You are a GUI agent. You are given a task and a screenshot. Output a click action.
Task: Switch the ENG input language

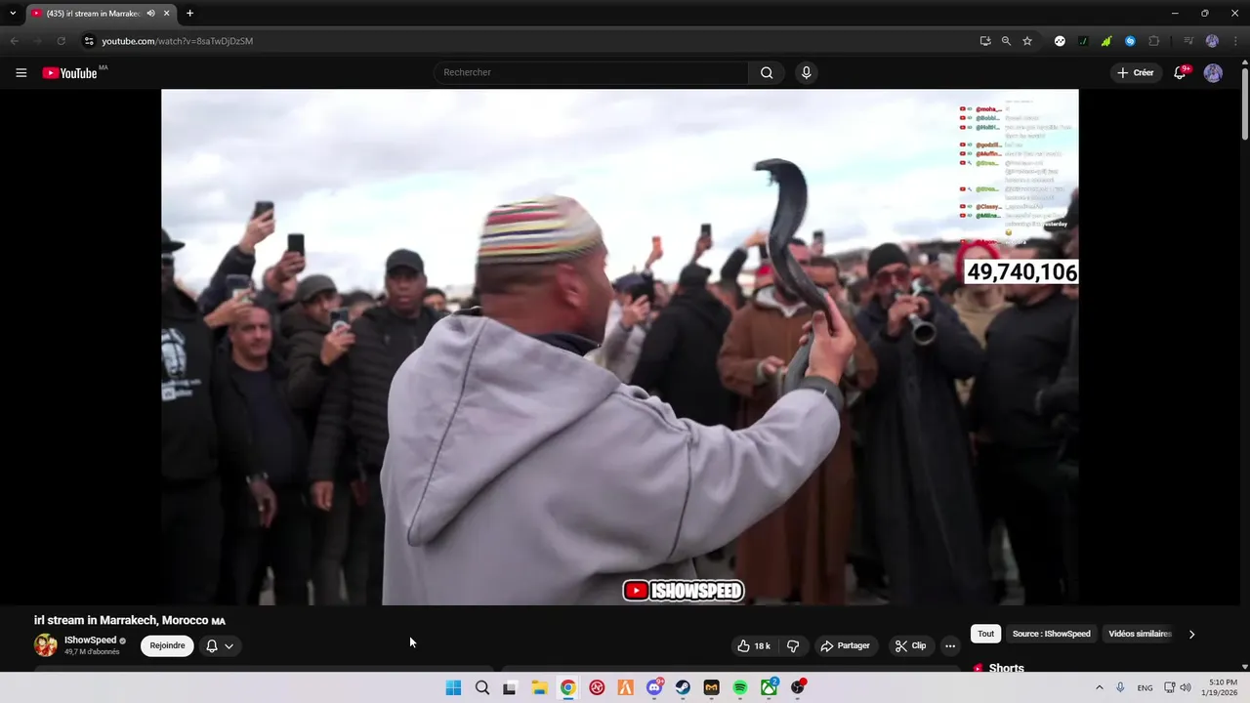pos(1145,687)
